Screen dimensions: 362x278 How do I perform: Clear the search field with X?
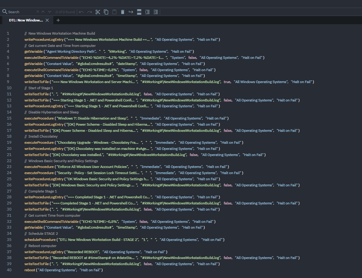click(x=38, y=12)
